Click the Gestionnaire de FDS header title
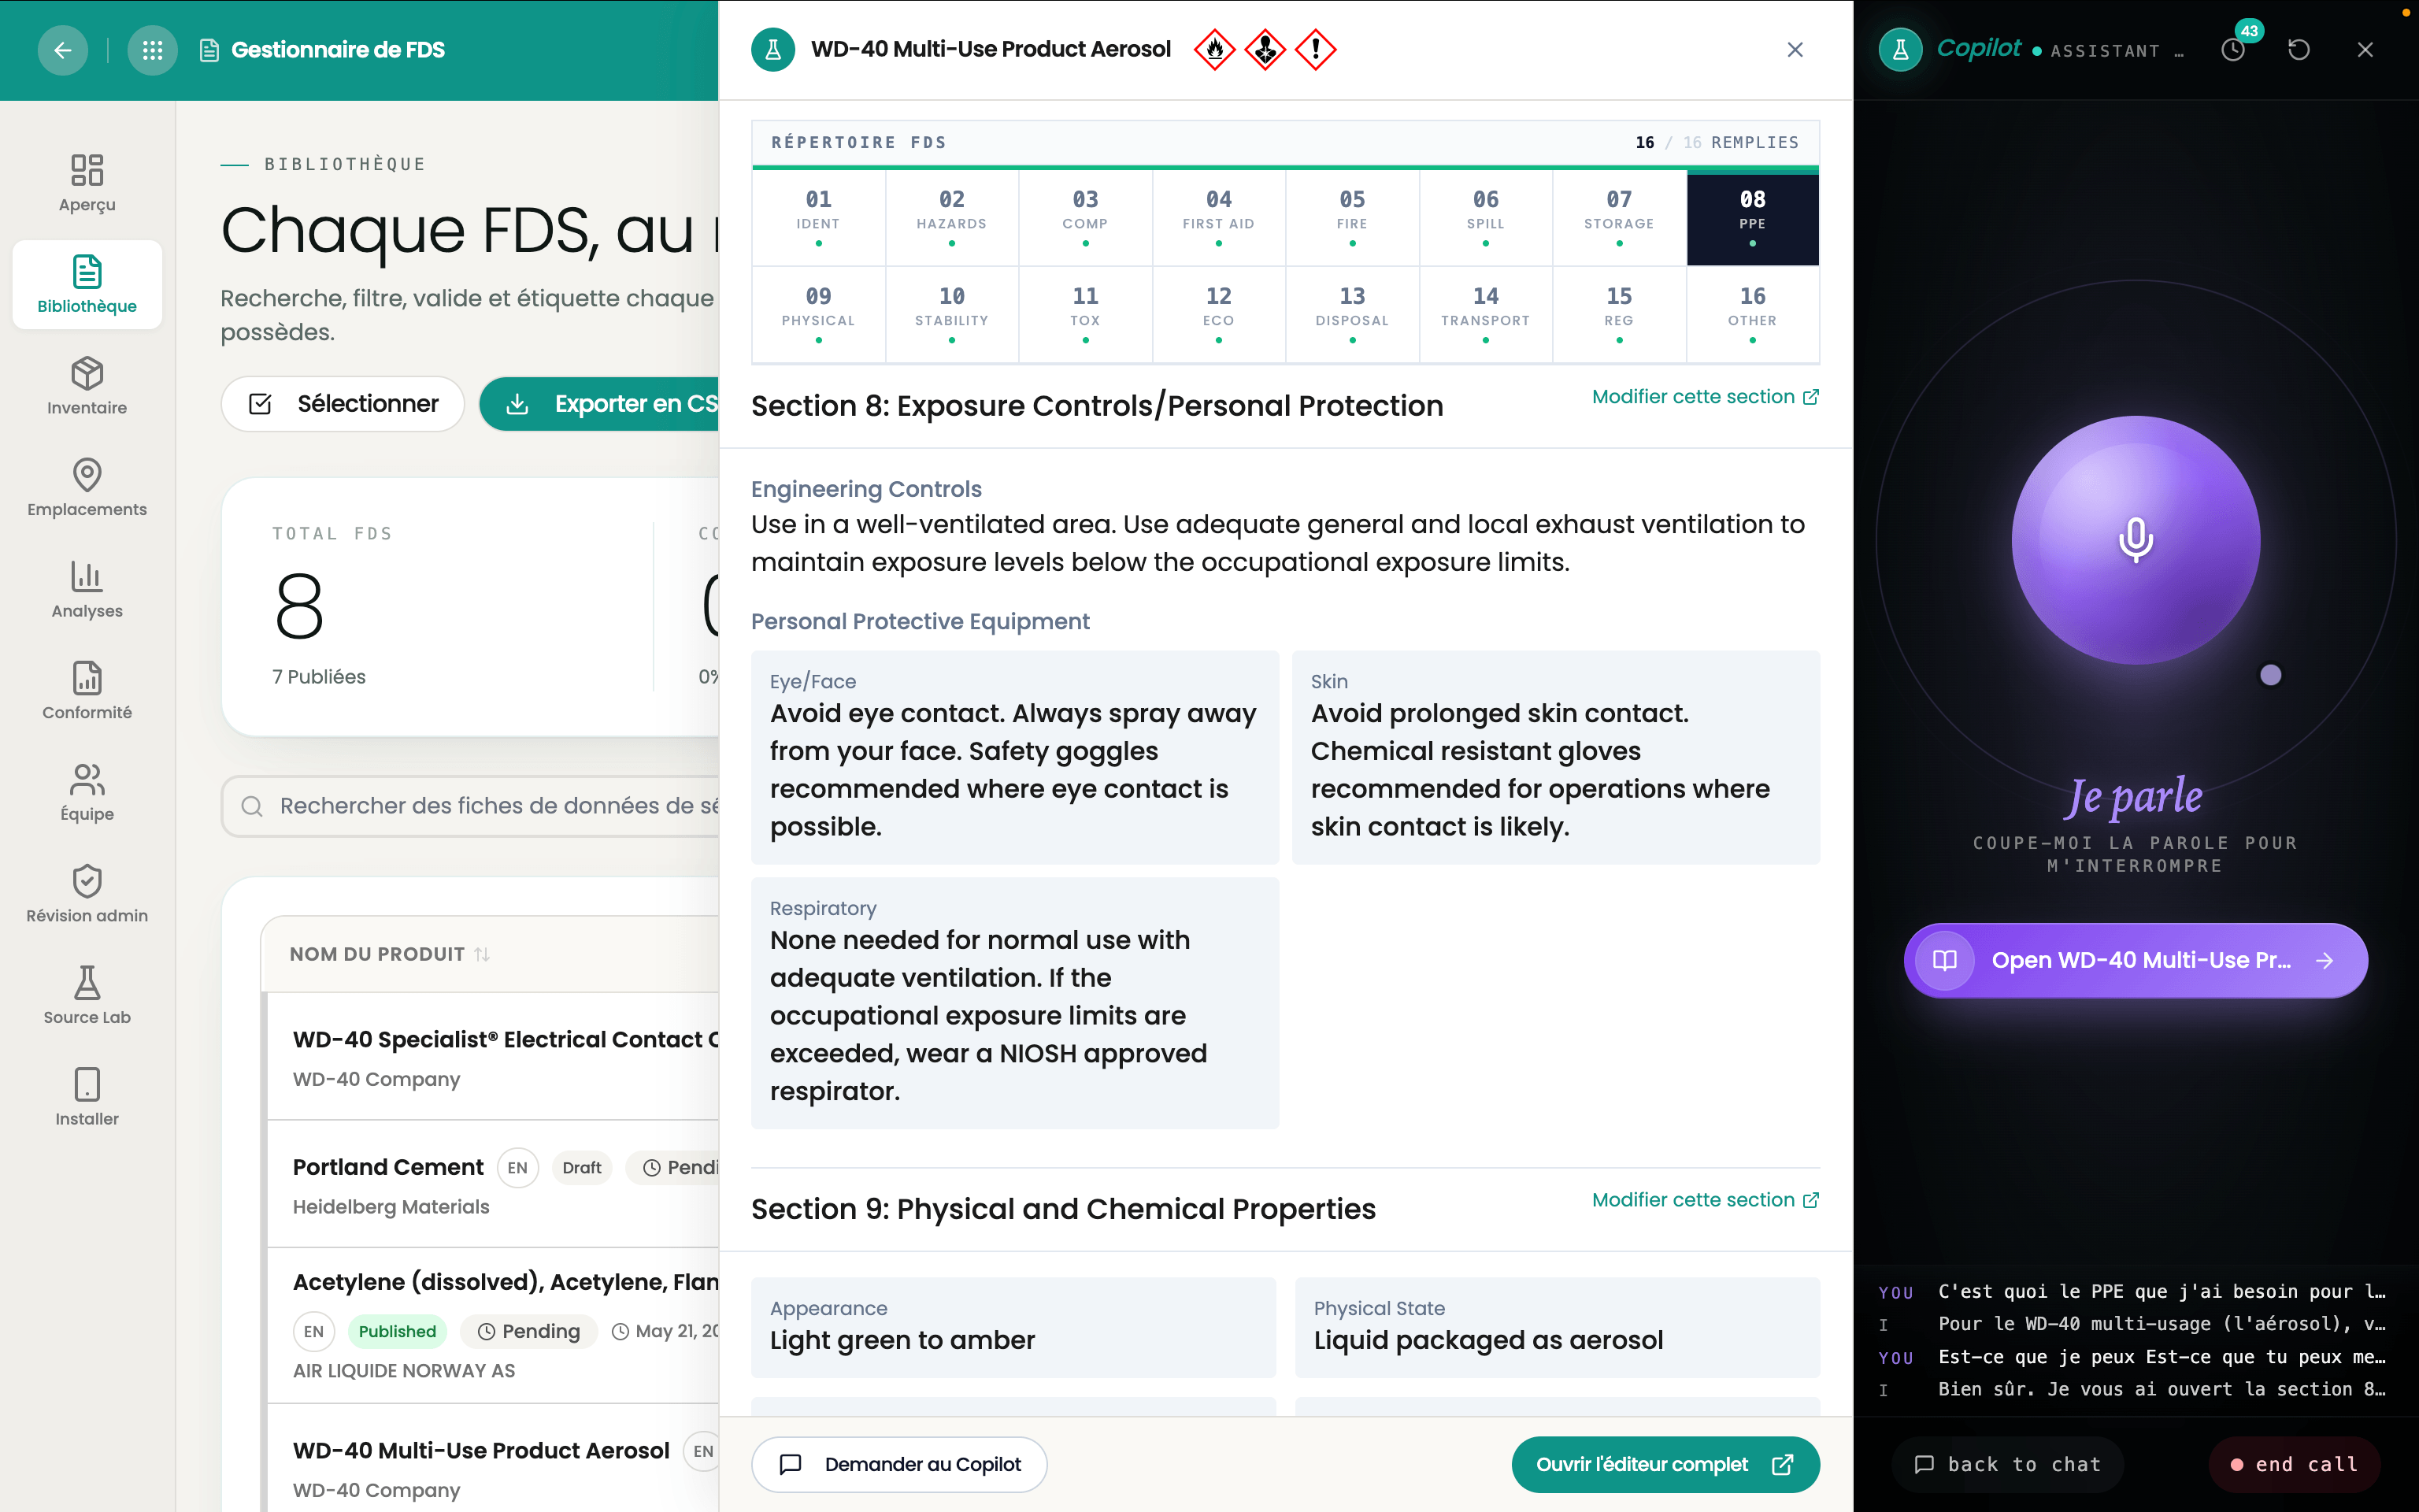 (338, 50)
